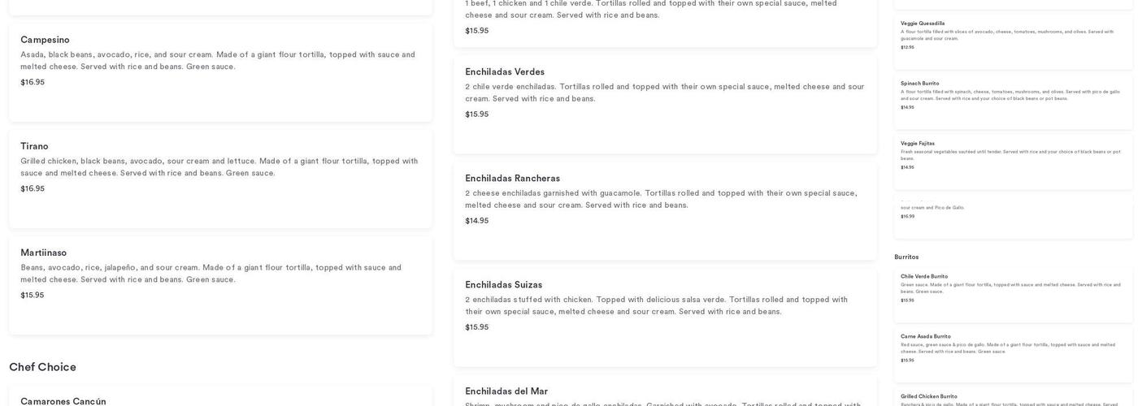
Task: Select the Chile Verde Burrito item
Action: point(923,277)
